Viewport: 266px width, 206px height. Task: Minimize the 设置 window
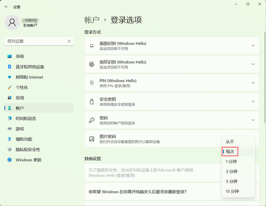pos(236,4)
